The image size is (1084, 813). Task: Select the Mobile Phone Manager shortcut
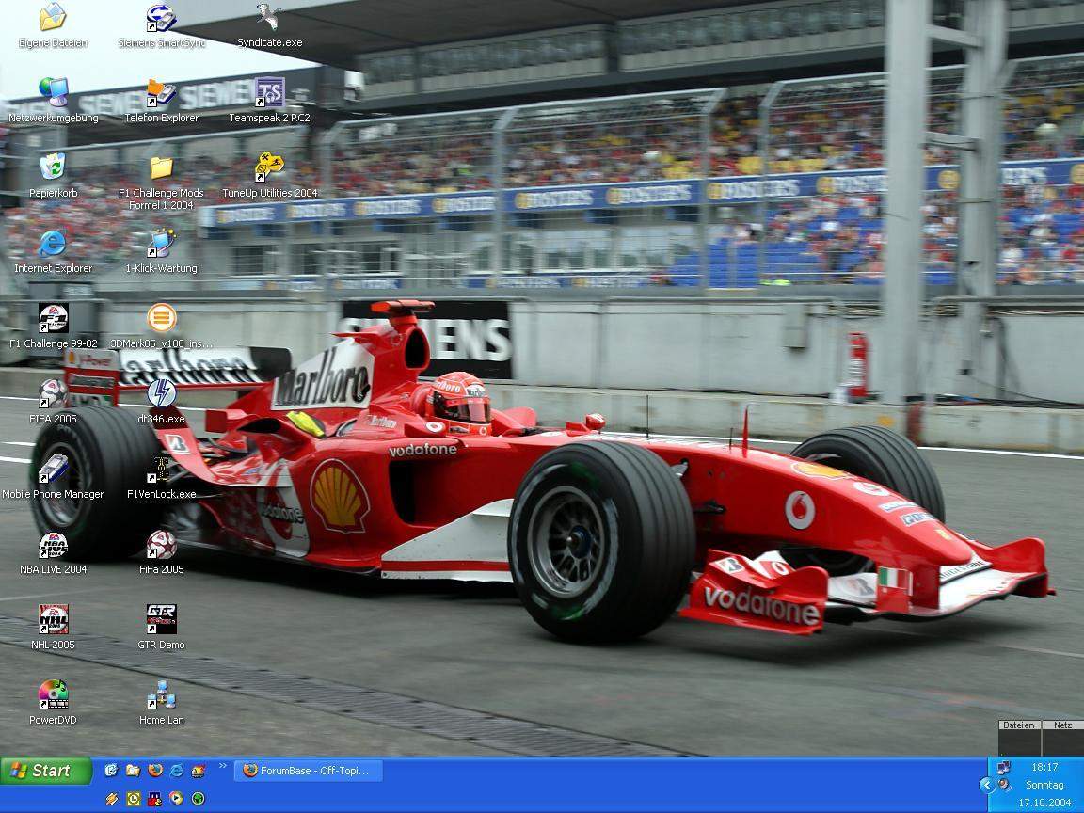(x=54, y=478)
